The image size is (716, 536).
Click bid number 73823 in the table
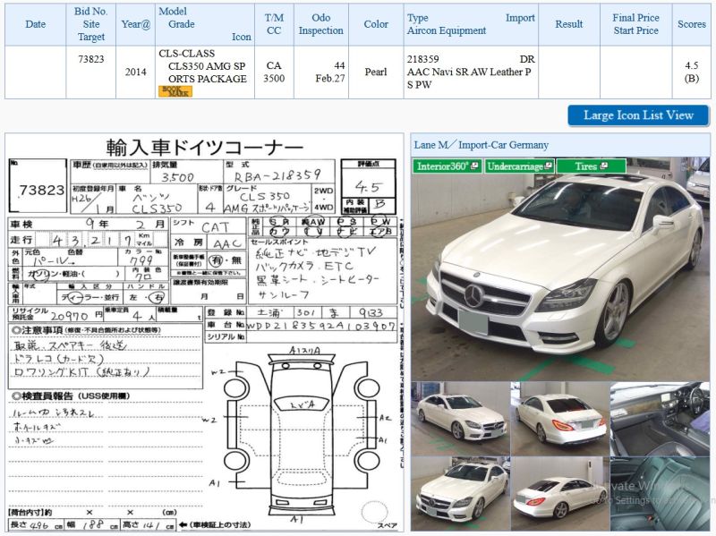coord(91,59)
